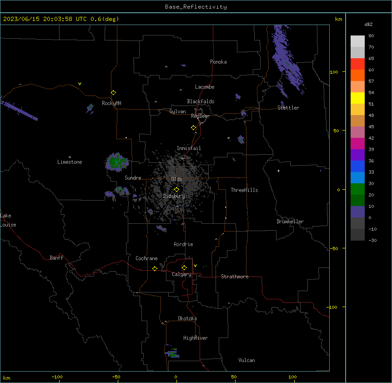Select the HighRiver town label
Screen dimensions: 392x383
[196, 338]
